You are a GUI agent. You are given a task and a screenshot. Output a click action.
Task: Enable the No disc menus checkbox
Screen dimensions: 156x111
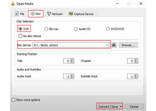(x=20, y=36)
